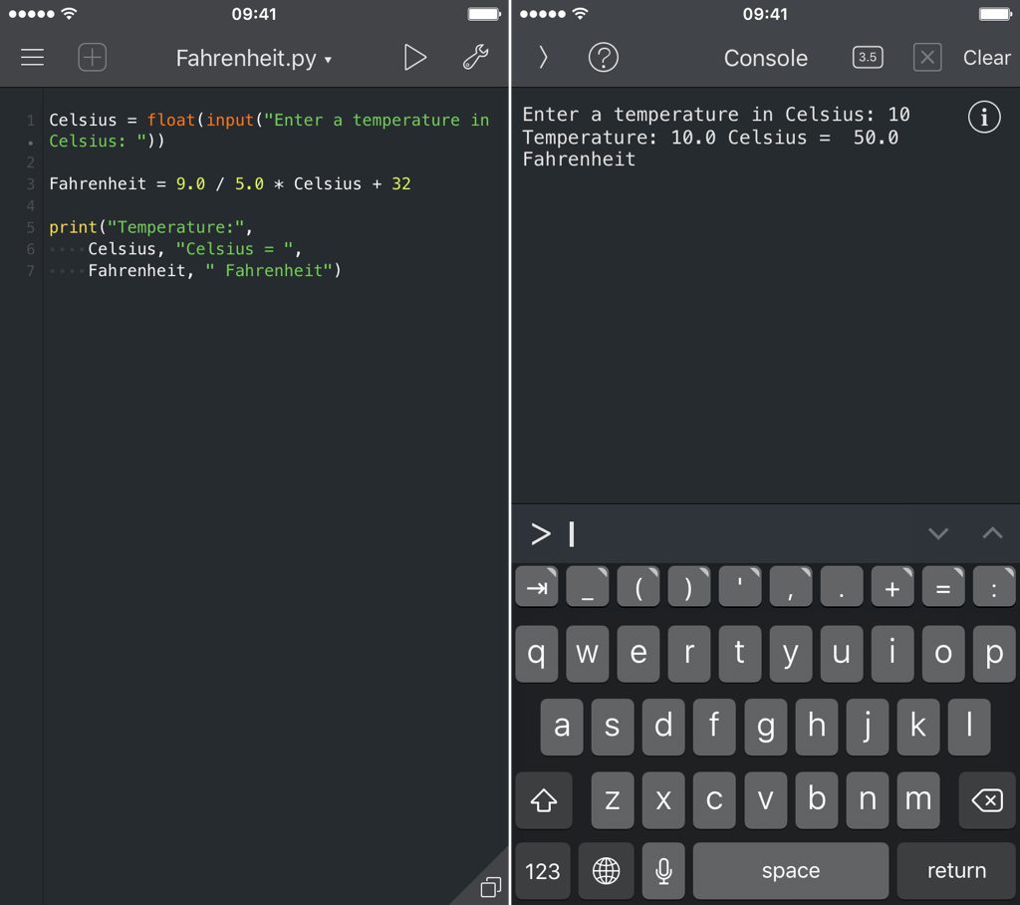
Task: Tap the letter l key
Action: tap(969, 727)
